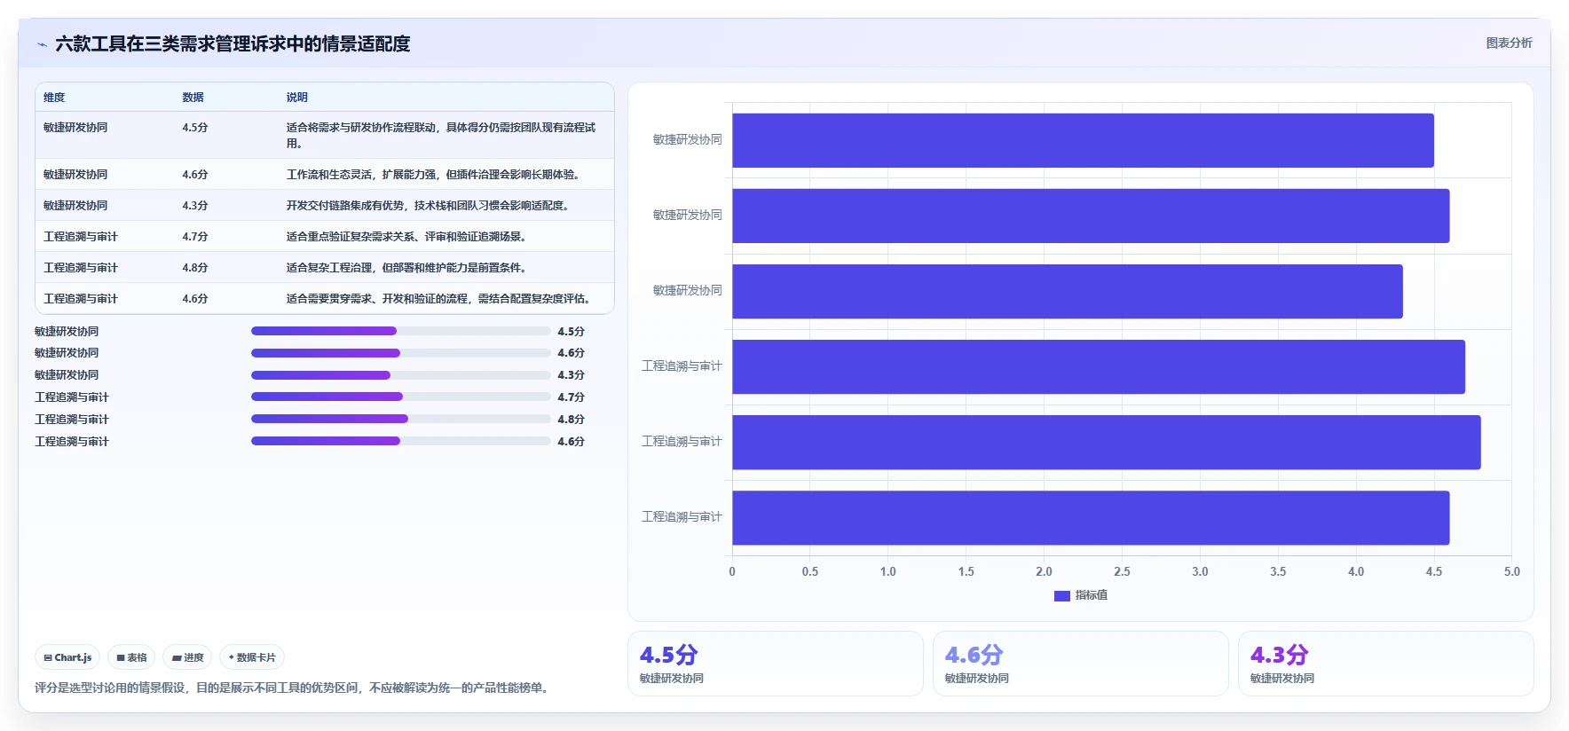Open the 4.3分 data card
The width and height of the screenshot is (1569, 731).
pos(1386,664)
